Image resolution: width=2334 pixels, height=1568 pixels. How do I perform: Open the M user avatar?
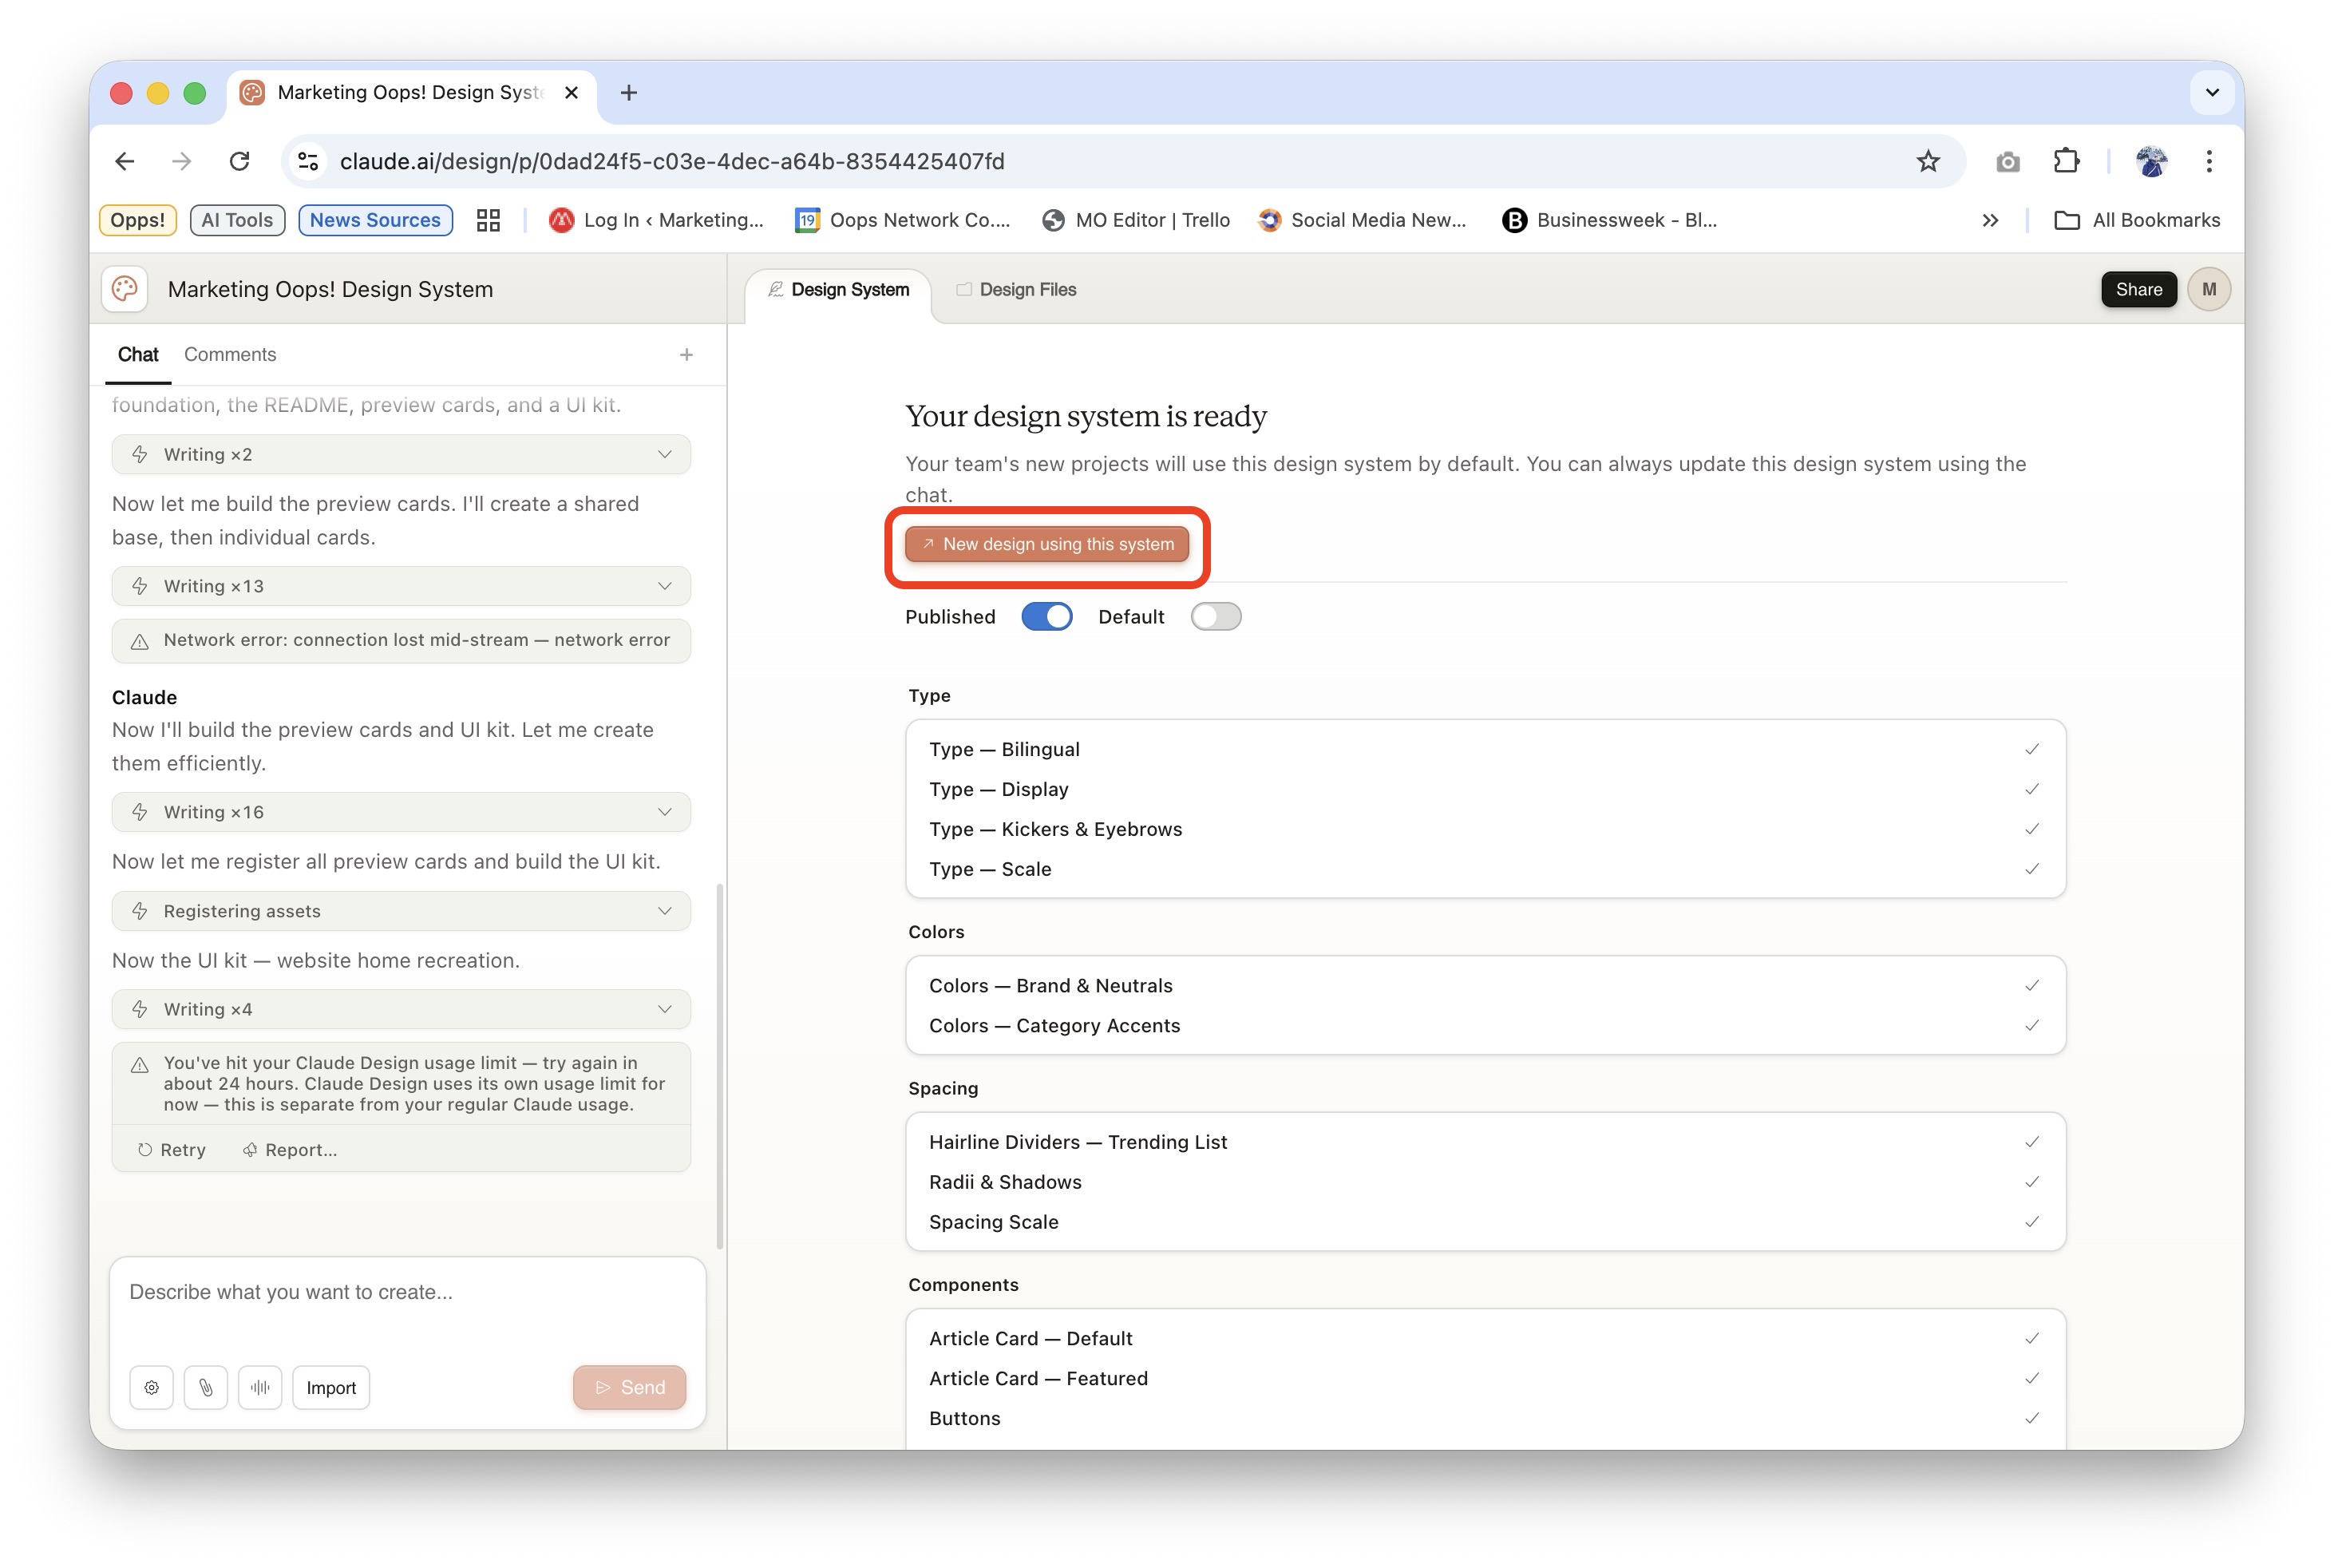click(x=2208, y=289)
